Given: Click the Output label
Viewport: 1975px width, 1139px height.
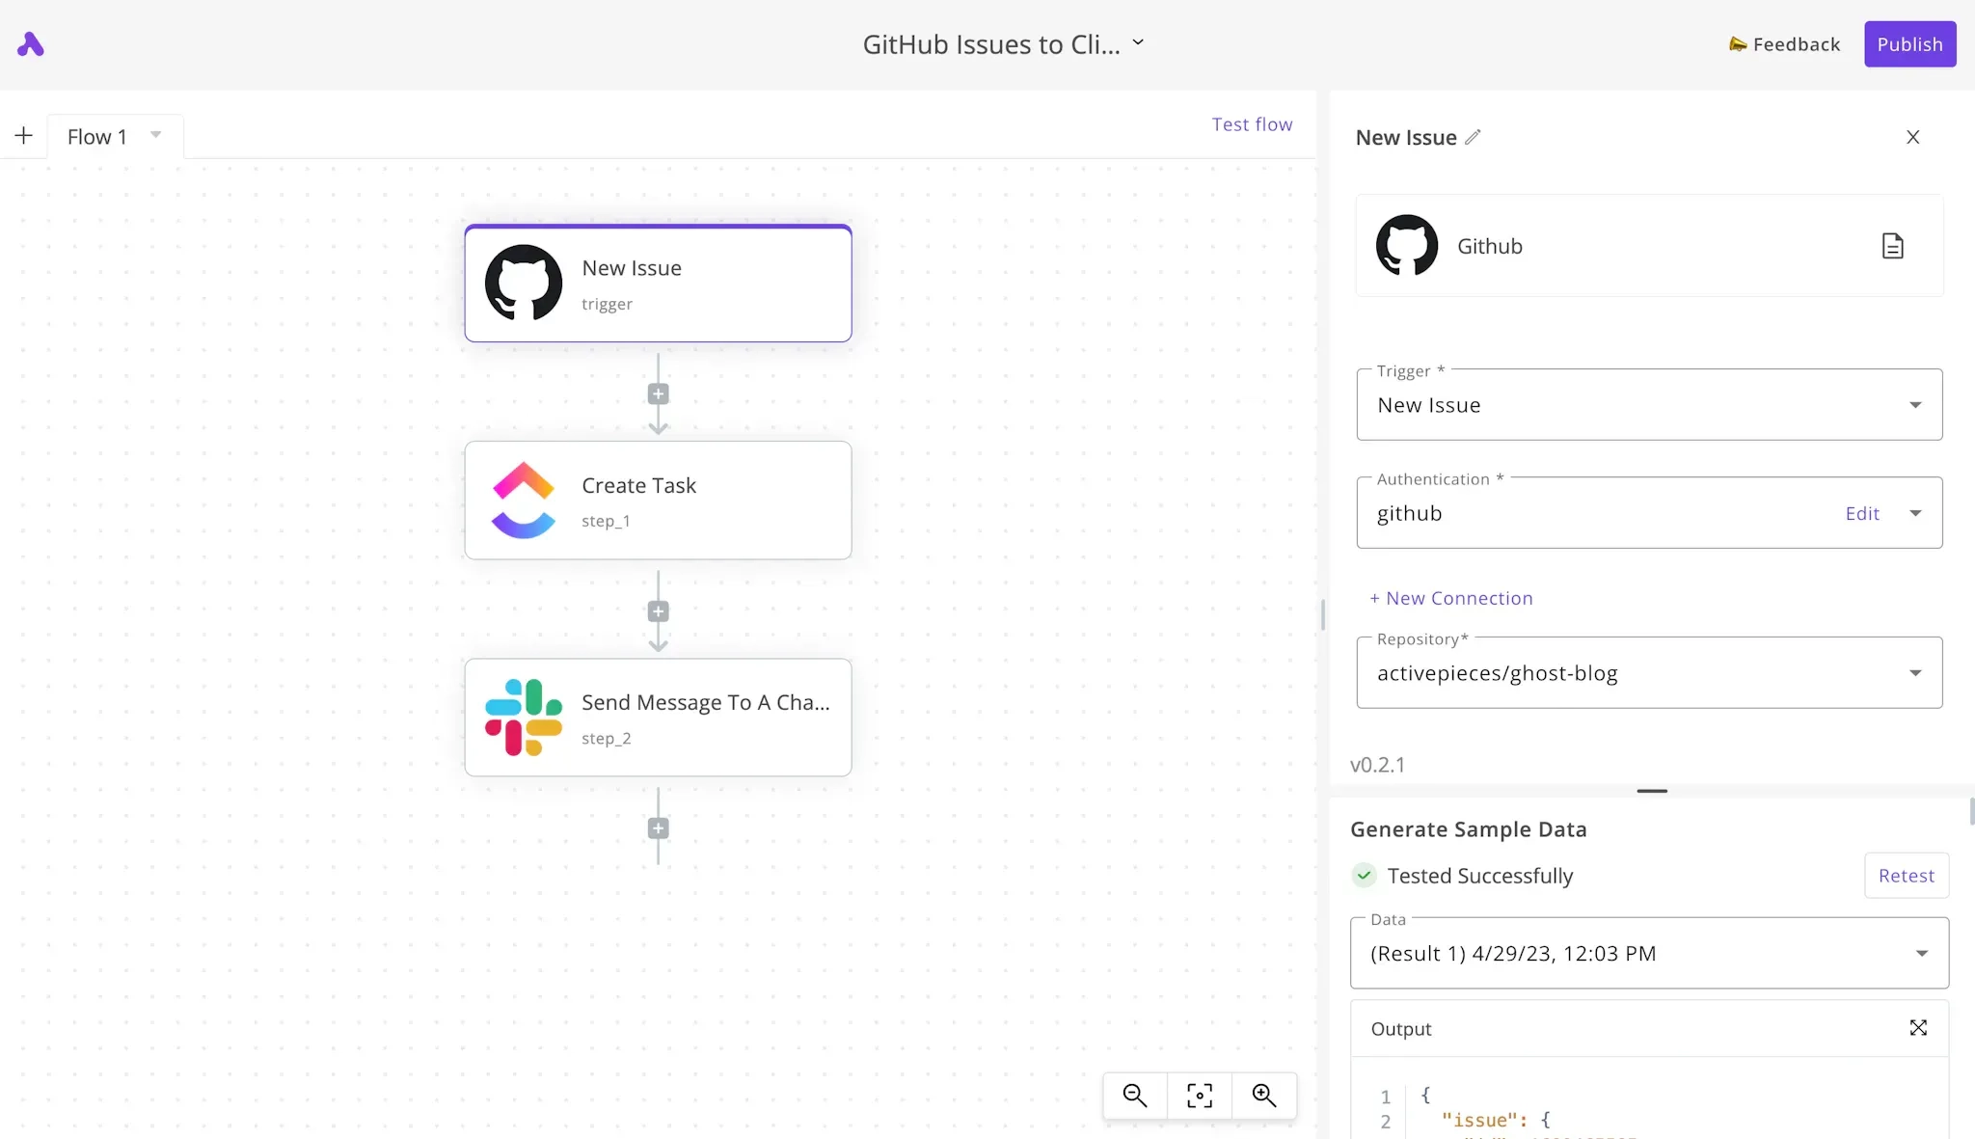Looking at the screenshot, I should coord(1401,1029).
